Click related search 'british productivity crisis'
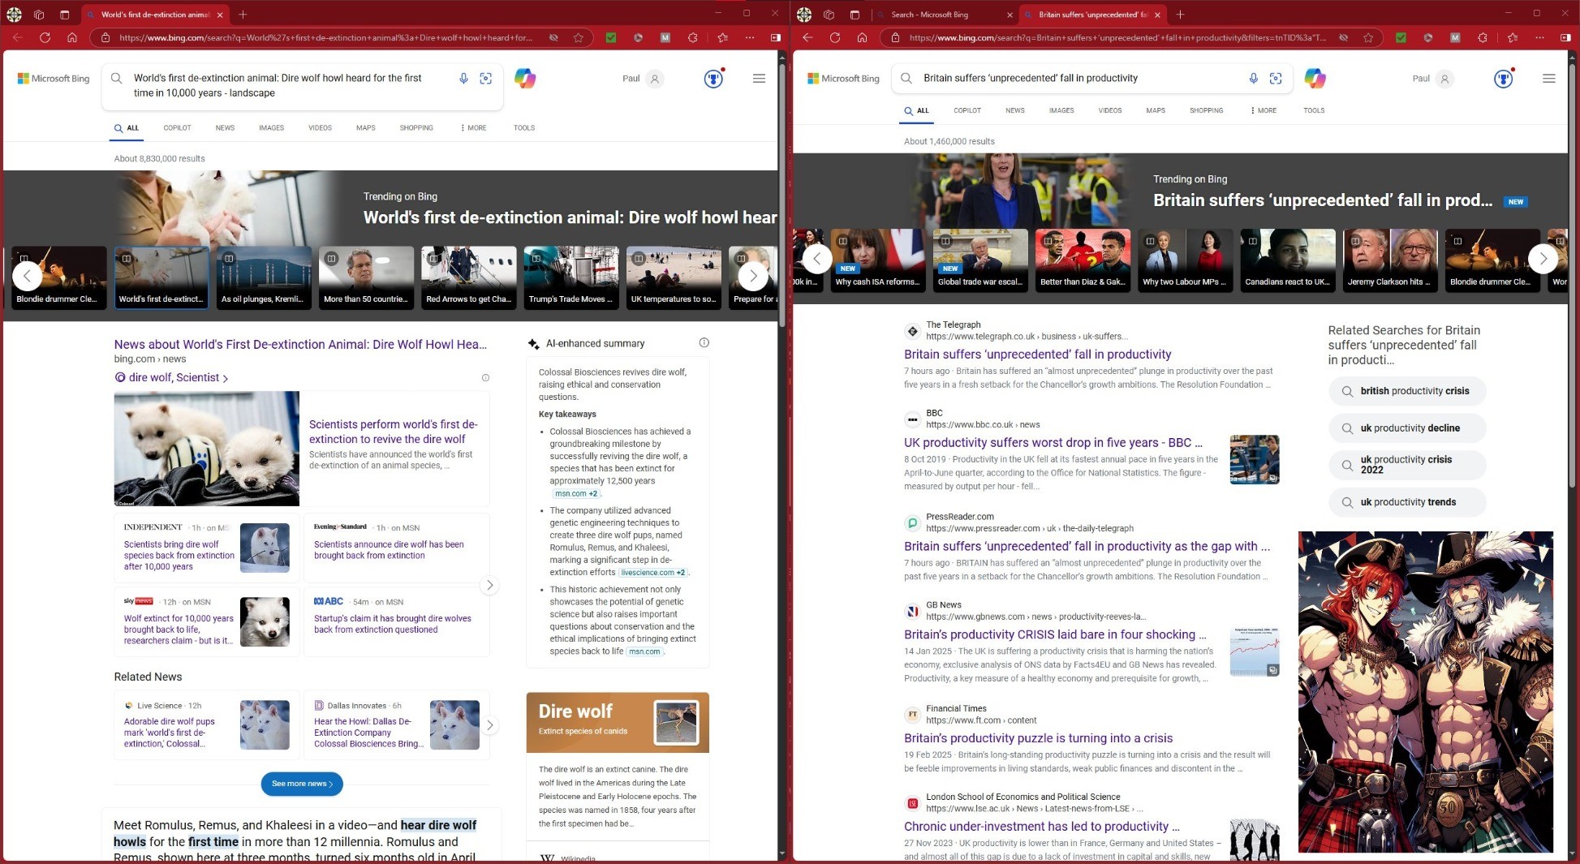This screenshot has height=864, width=1580. click(x=1407, y=391)
